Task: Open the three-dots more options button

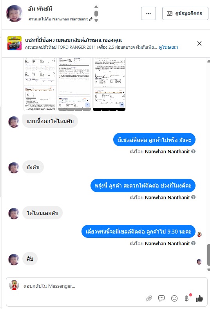Action: pyautogui.click(x=148, y=13)
